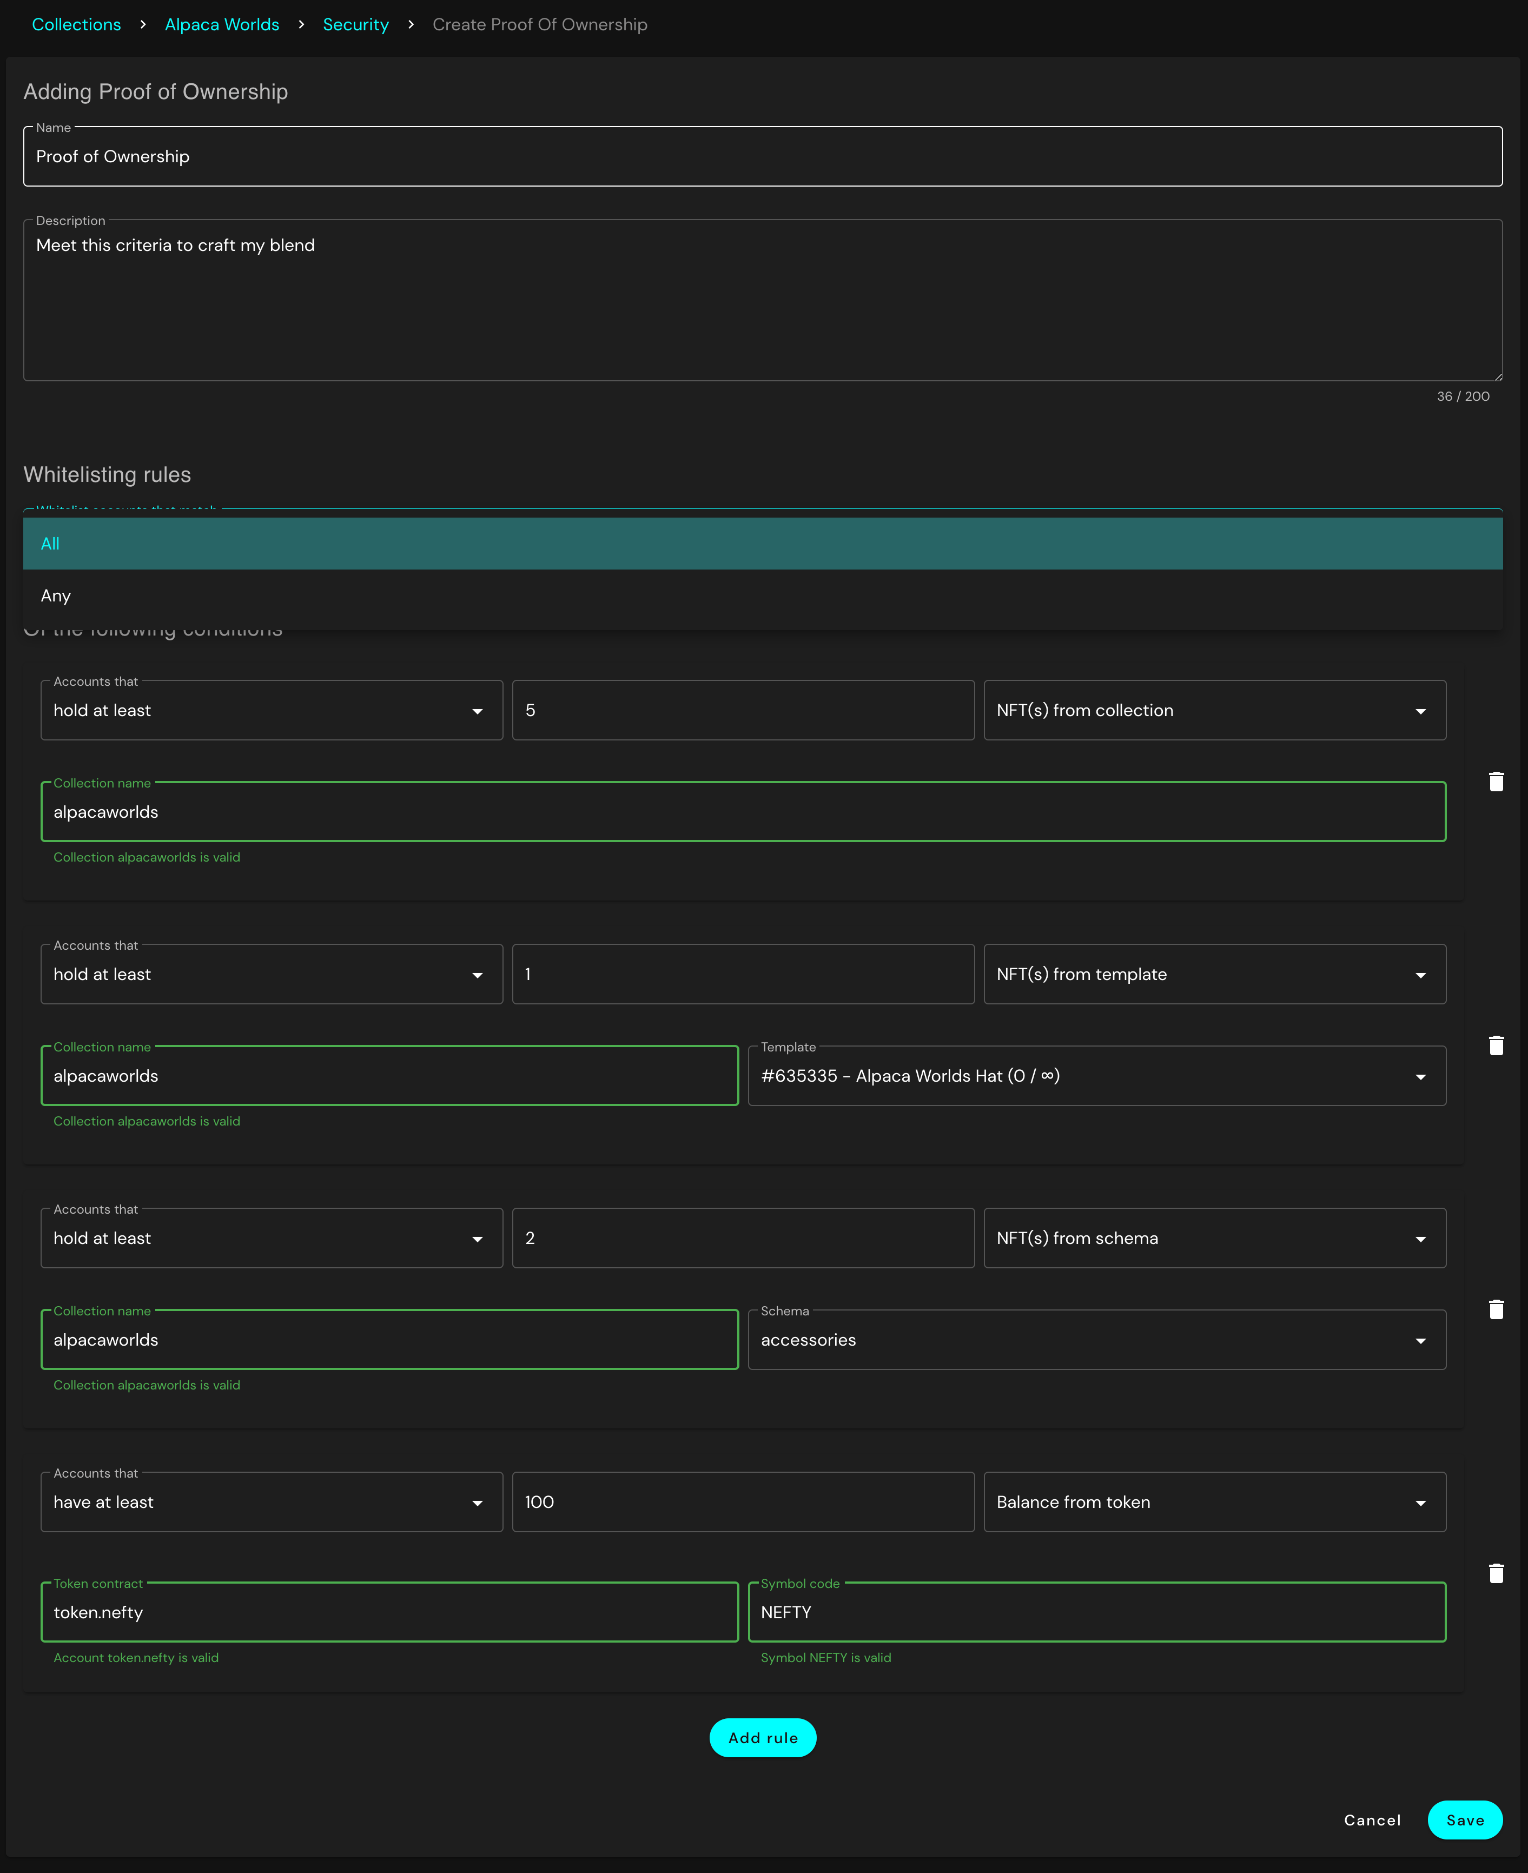Viewport: 1528px width, 1873px height.
Task: Click the Name input field
Action: (x=762, y=157)
